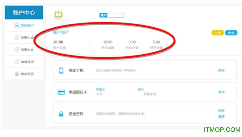The height and width of the screenshot is (137, 242).
Task: Click the 0.00 持仓市值 value
Action: coord(132,42)
